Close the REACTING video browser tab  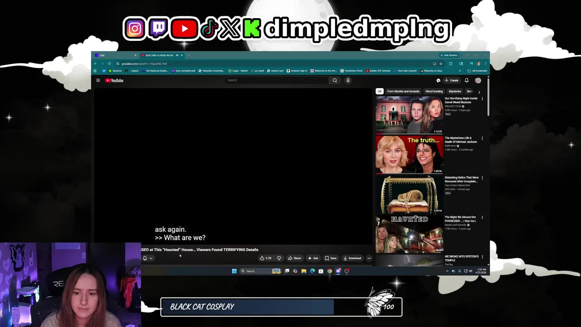coord(182,55)
